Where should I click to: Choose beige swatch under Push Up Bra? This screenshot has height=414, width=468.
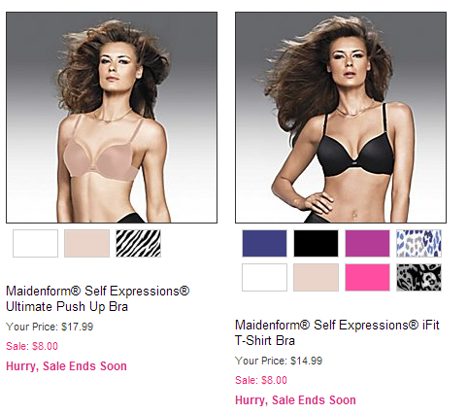click(x=86, y=244)
